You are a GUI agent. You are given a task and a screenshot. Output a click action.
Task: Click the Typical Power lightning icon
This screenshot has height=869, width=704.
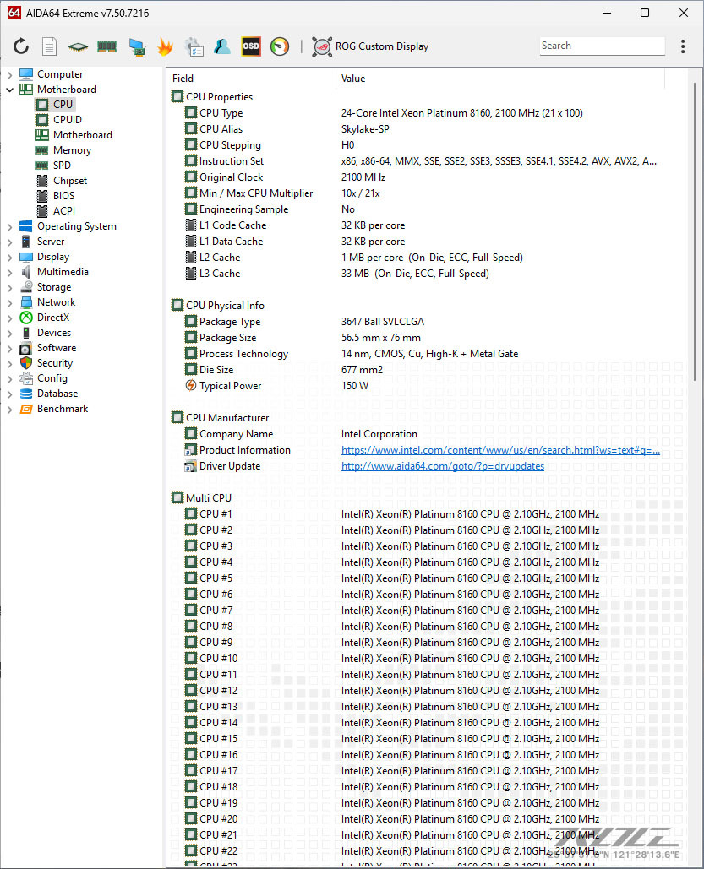190,385
